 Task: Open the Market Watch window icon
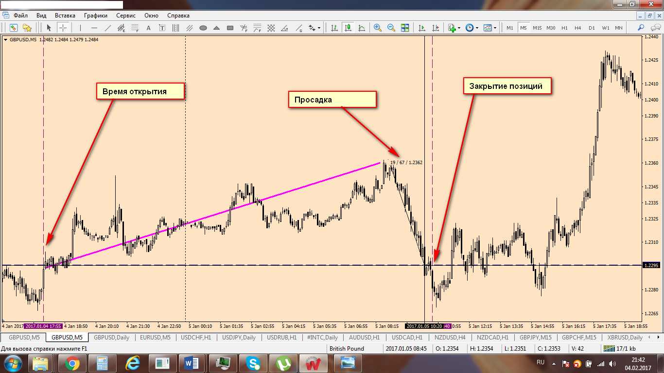[14, 28]
